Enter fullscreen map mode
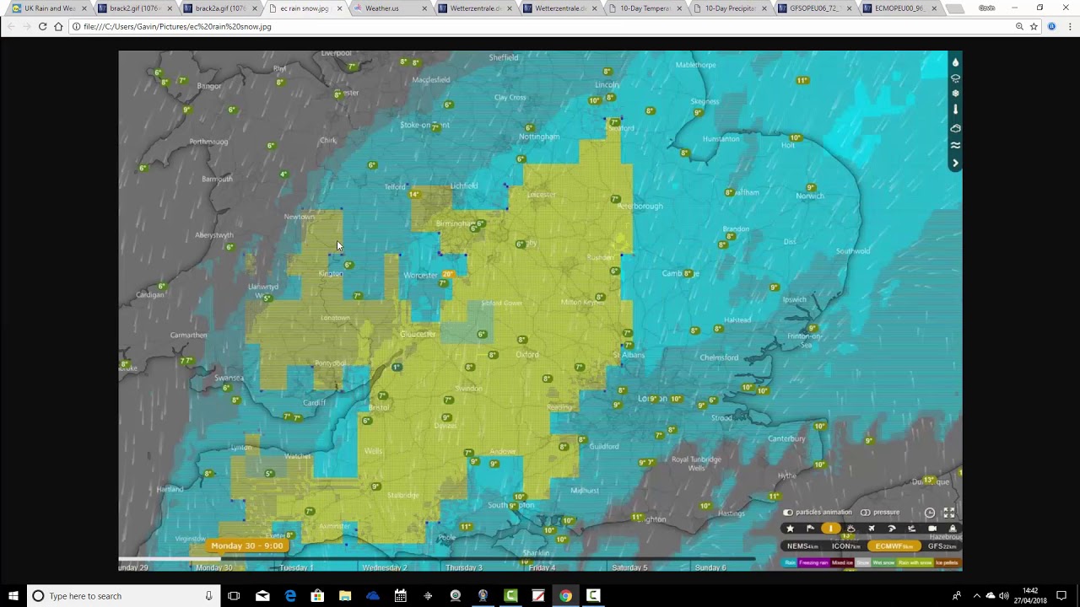Viewport: 1080px width, 607px height. 949,513
